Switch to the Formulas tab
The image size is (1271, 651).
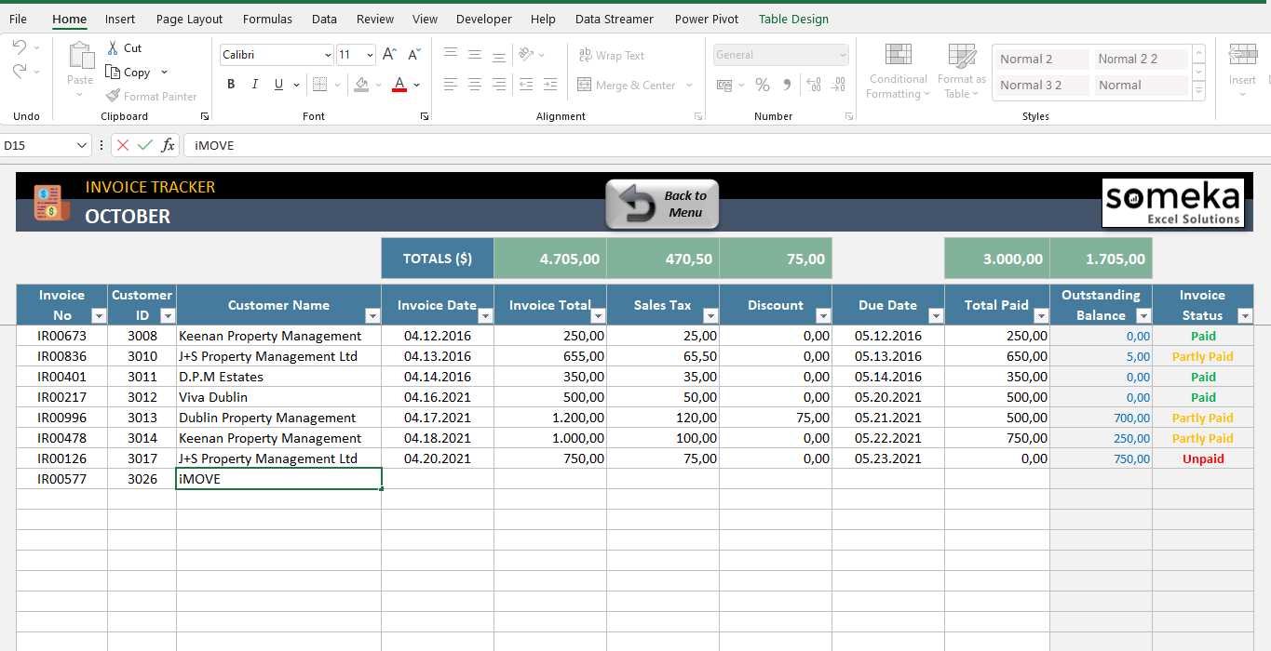coord(267,19)
